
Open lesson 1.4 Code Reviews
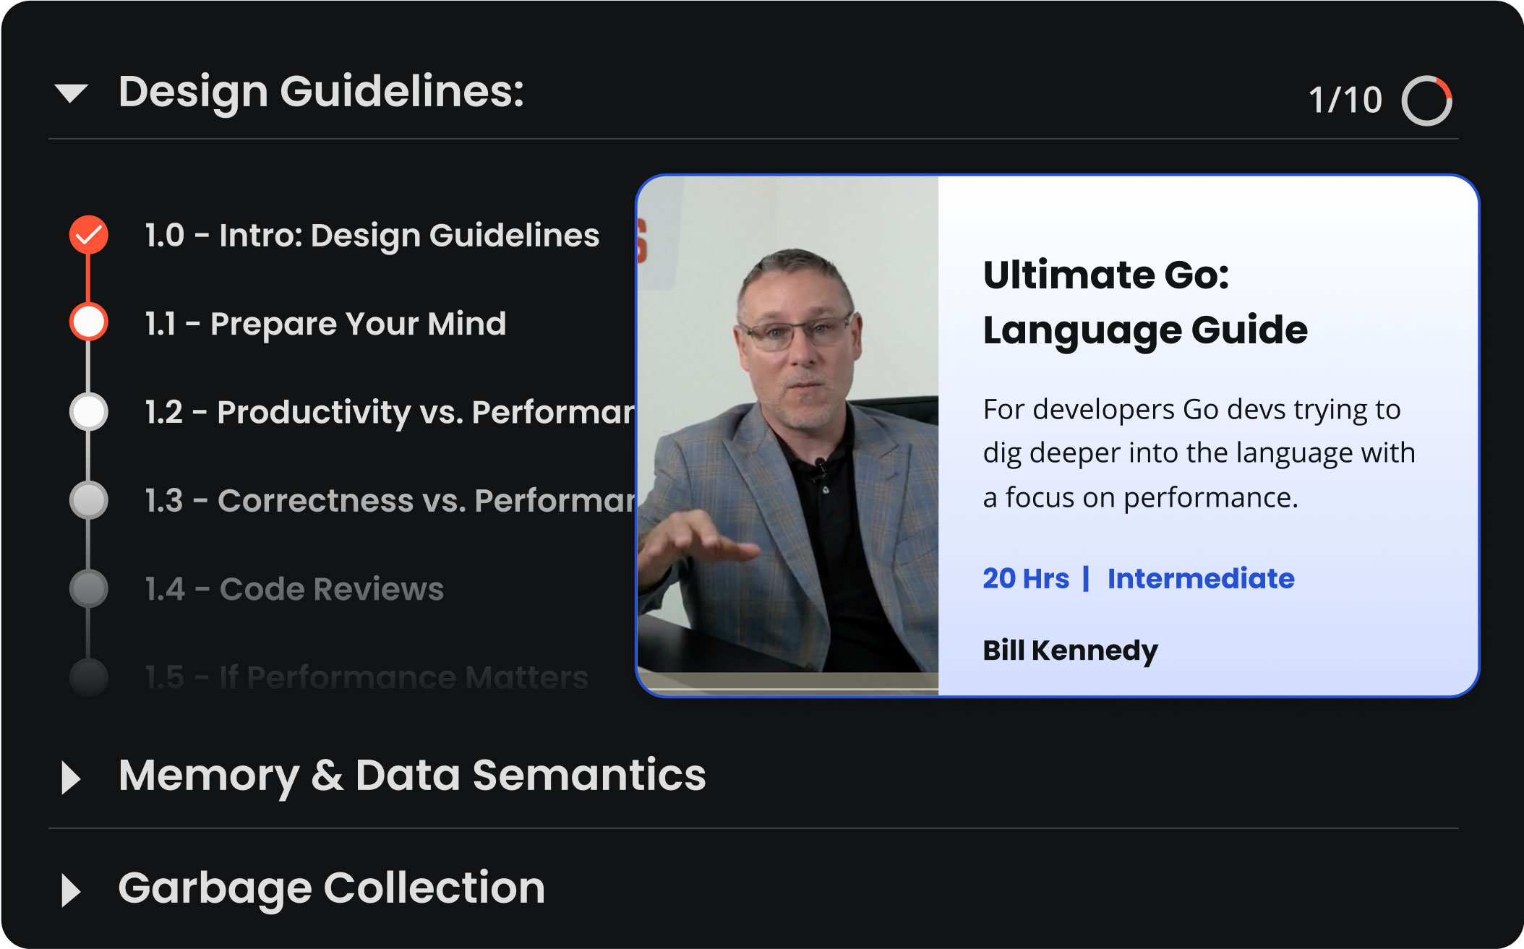294,589
